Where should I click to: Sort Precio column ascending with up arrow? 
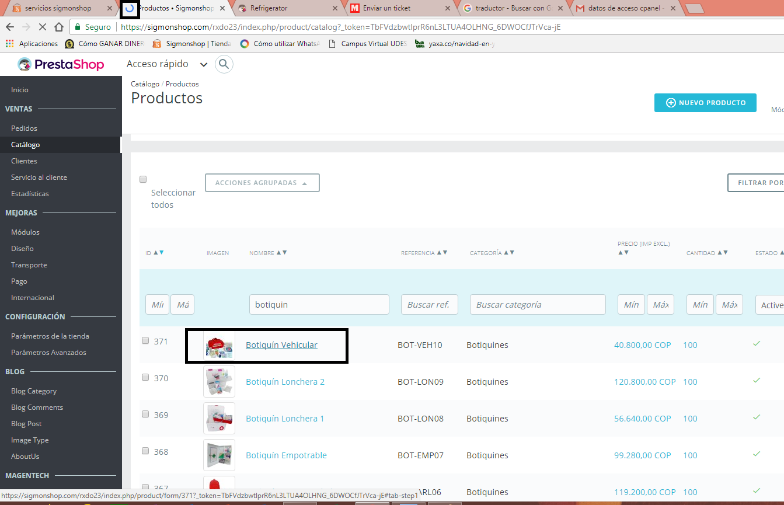point(621,253)
